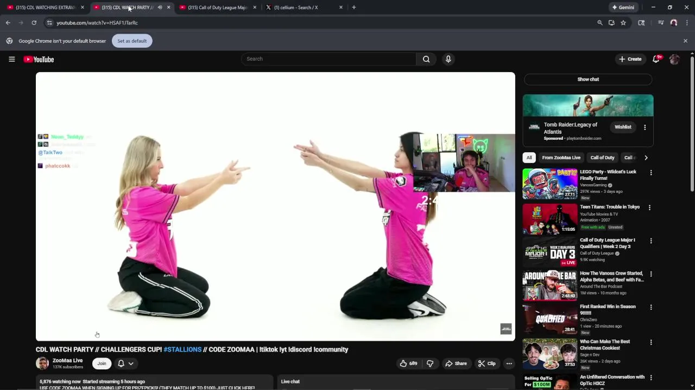Open the zoom indicator in address bar
Screen dimensions: 695x390
pyautogui.click(x=599, y=23)
